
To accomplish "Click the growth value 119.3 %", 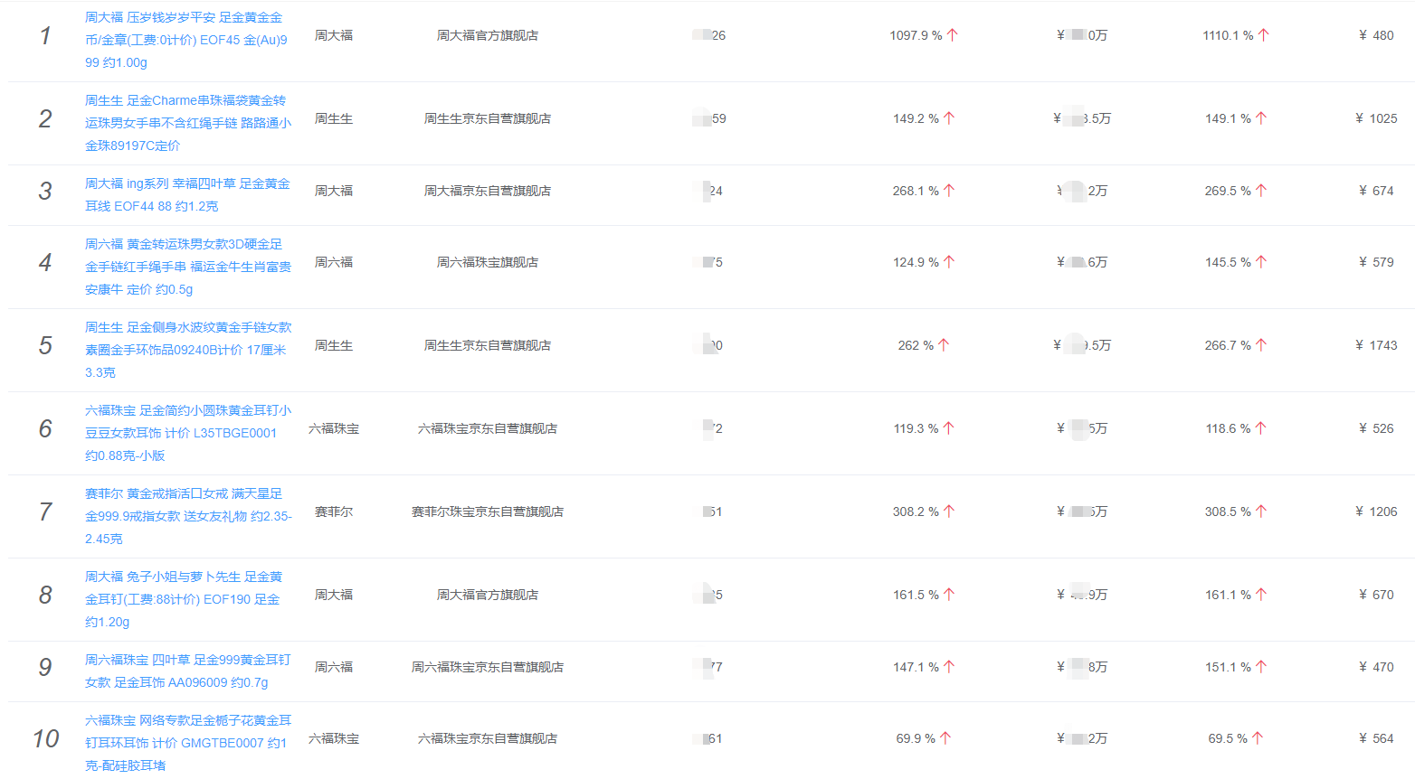I will (x=916, y=428).
